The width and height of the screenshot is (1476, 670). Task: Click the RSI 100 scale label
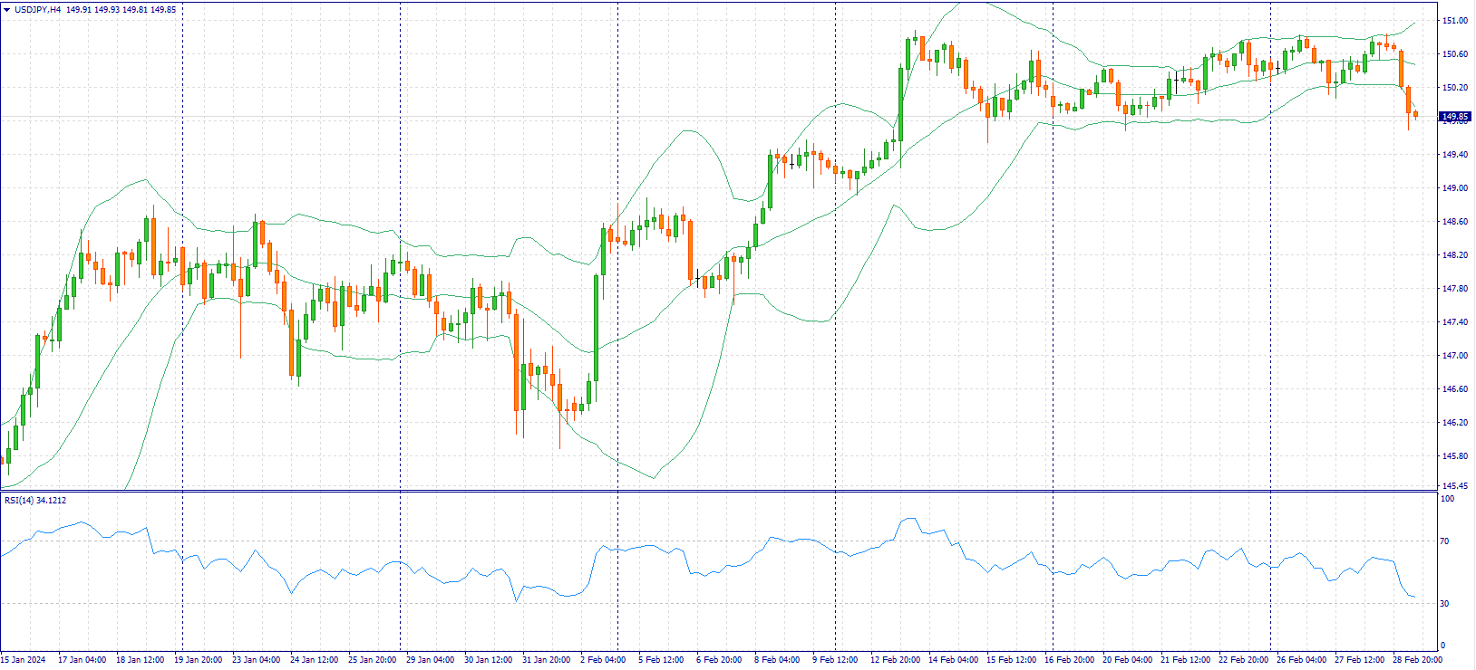pyautogui.click(x=1447, y=499)
